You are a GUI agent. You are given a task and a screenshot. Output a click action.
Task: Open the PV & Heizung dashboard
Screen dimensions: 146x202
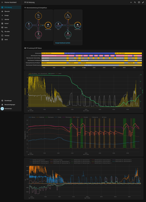coord(10,7)
